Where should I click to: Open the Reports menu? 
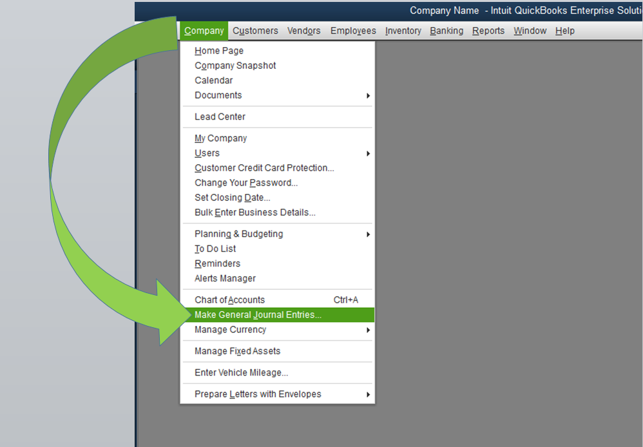point(488,31)
